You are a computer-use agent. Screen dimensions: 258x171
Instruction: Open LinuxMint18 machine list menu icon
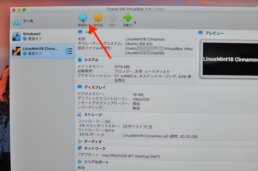pos(69,51)
